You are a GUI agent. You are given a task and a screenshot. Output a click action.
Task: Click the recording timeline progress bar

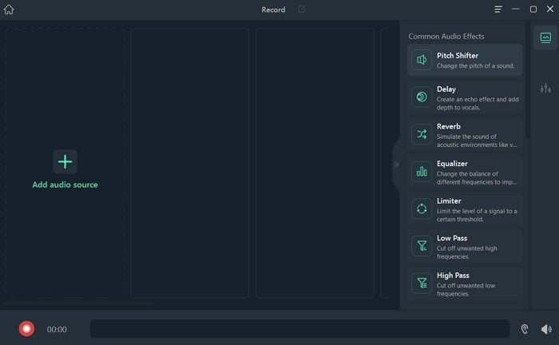299,328
